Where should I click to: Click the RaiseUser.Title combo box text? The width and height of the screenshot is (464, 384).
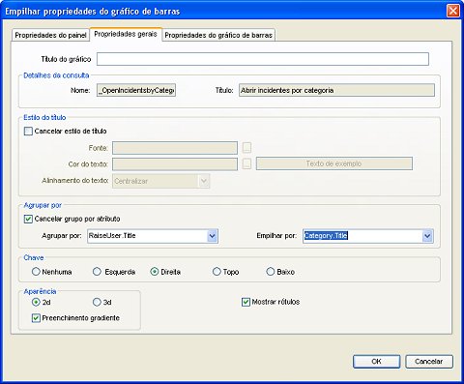coord(112,236)
